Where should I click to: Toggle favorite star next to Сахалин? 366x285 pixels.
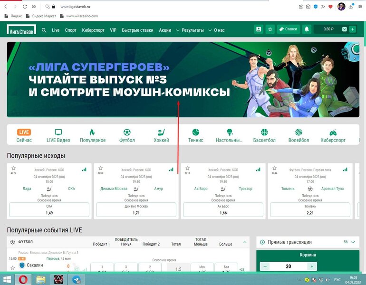coord(13,268)
